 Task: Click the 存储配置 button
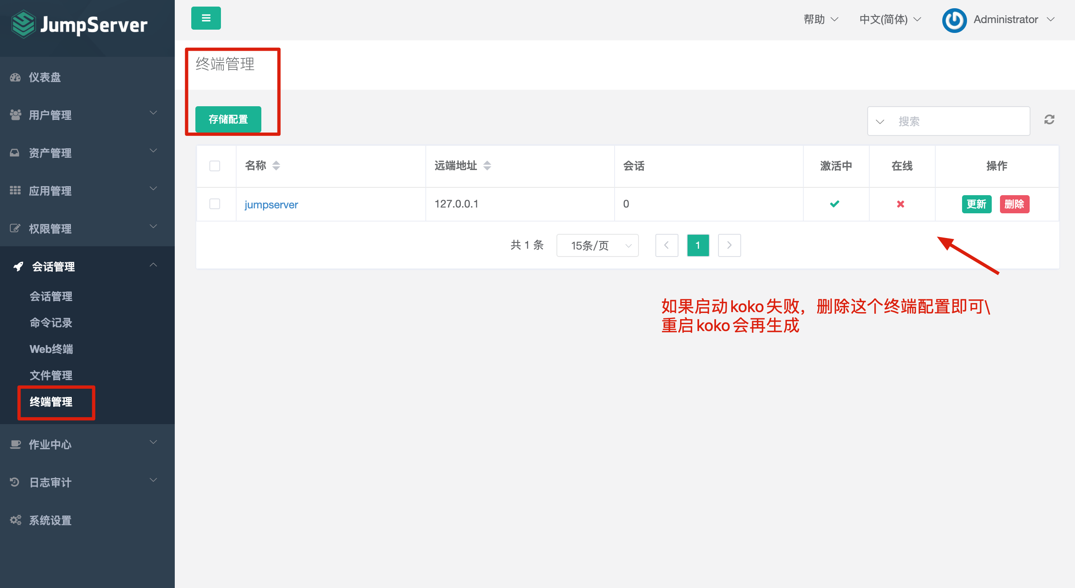click(x=228, y=119)
